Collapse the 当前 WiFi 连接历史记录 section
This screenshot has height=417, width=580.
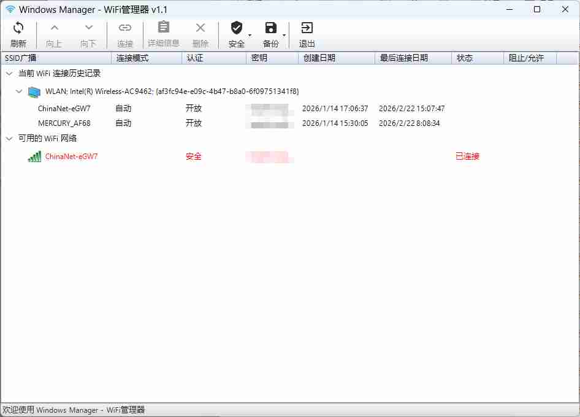(9, 74)
